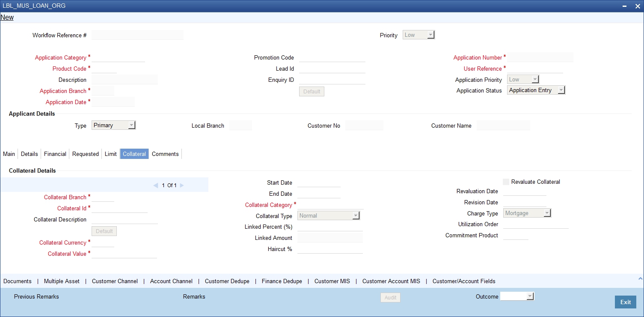Click the Application Date field

point(113,102)
